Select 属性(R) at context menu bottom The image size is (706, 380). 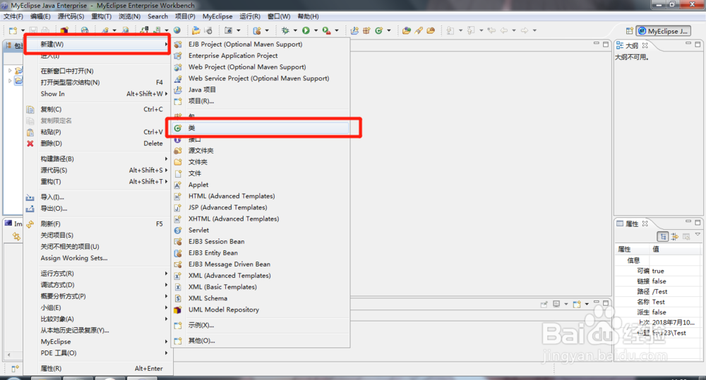coord(97,368)
